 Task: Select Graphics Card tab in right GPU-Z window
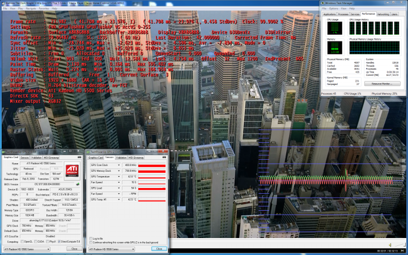tap(96, 158)
